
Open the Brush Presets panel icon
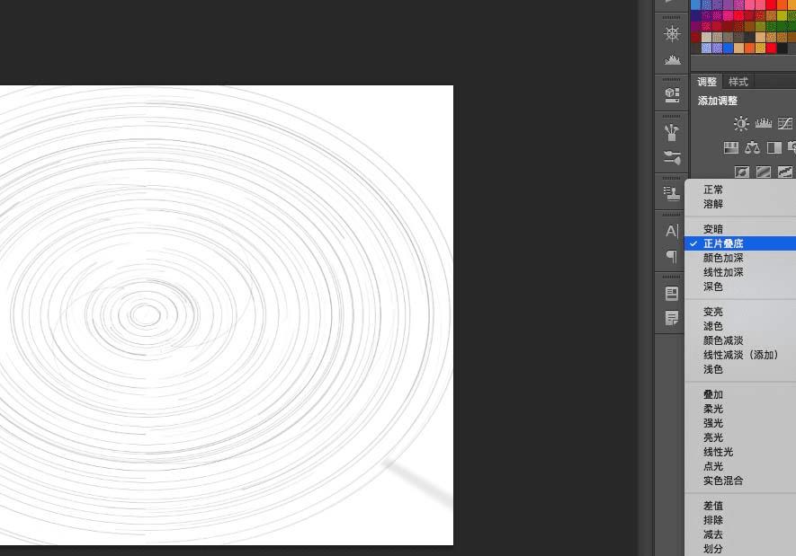[x=672, y=132]
